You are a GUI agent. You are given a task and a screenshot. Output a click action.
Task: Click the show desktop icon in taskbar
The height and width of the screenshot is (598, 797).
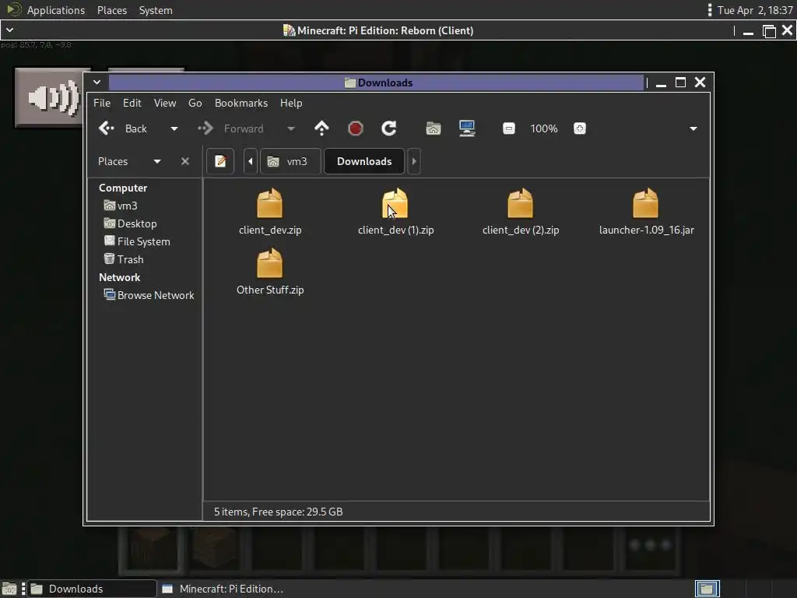(x=9, y=589)
